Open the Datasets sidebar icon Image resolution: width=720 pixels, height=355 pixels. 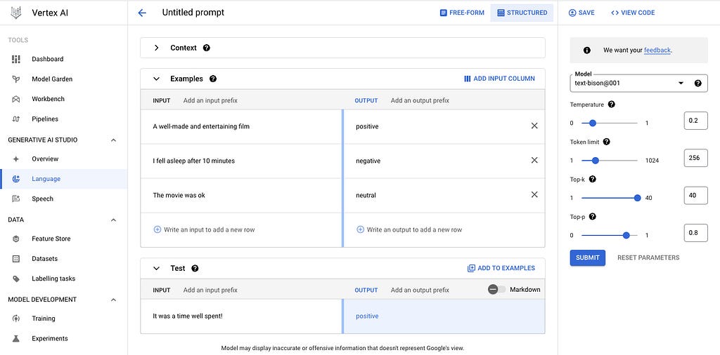pos(15,259)
